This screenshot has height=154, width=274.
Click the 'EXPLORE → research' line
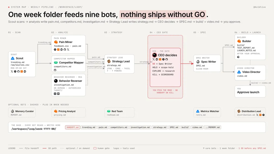tap(164, 71)
